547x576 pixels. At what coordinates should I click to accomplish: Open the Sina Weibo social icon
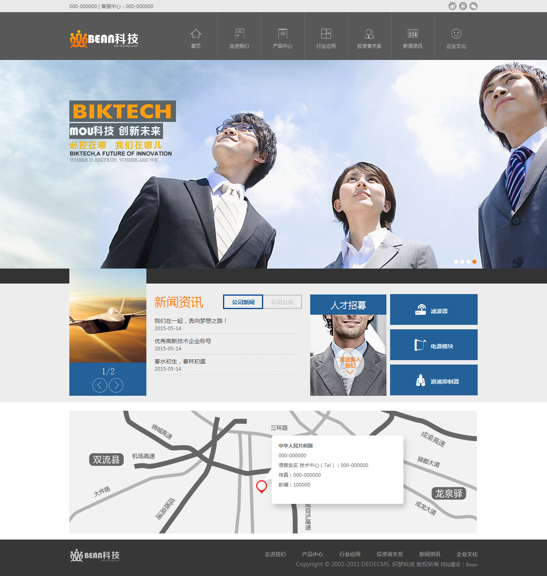click(x=452, y=6)
